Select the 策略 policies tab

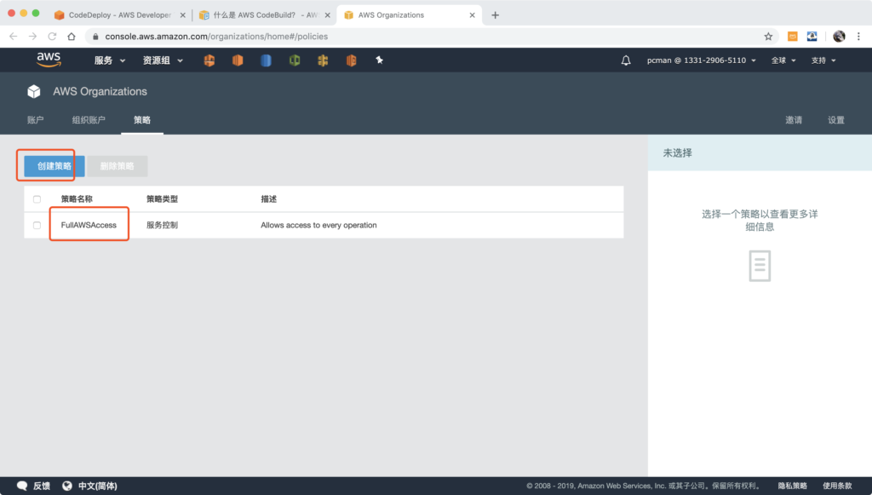tap(142, 119)
